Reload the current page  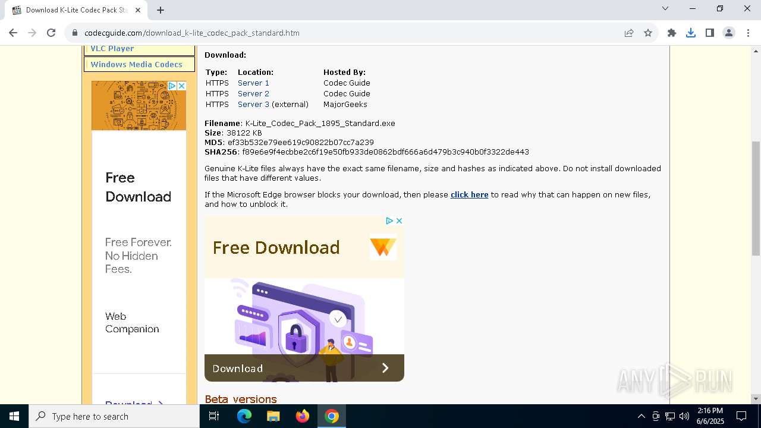[x=51, y=33]
